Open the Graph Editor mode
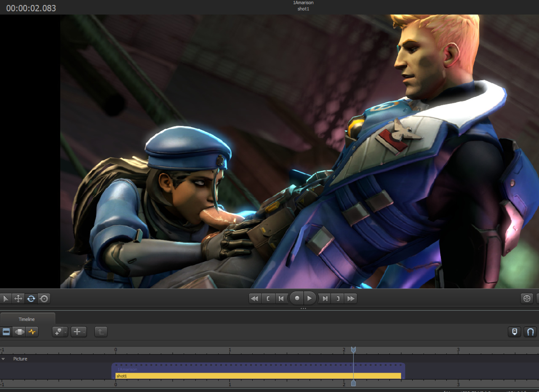The image size is (539, 392). (x=32, y=332)
